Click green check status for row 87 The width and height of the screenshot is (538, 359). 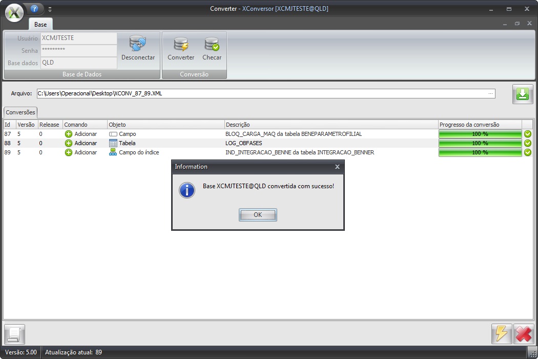[528, 134]
